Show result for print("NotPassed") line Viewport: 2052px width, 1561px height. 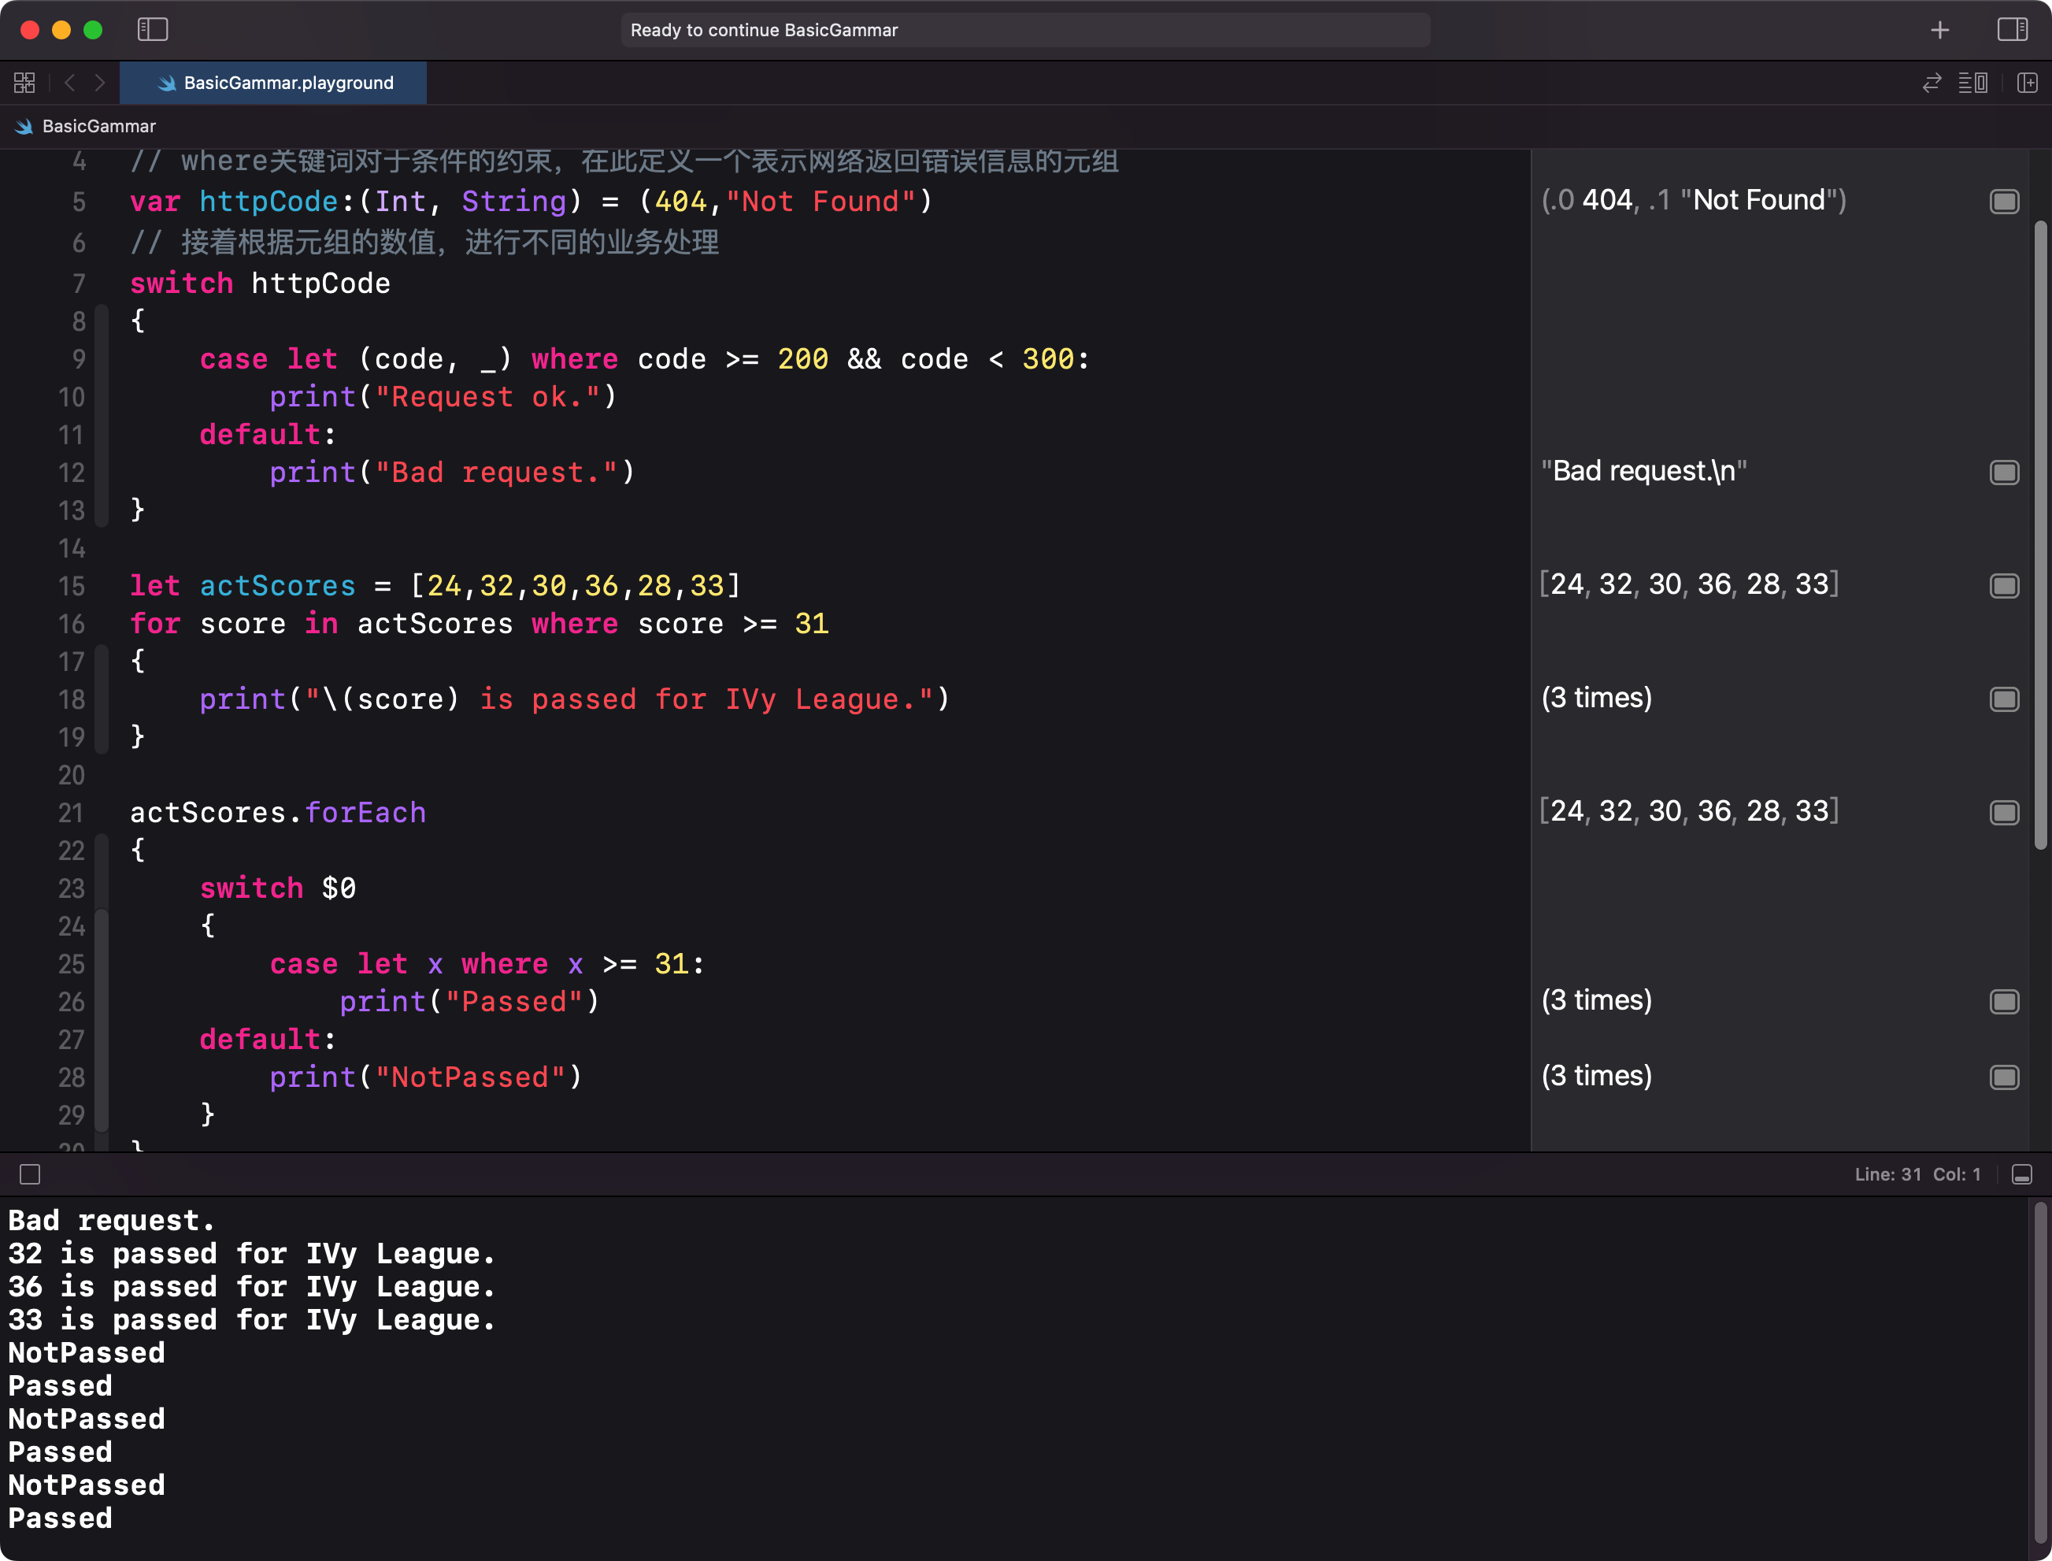tap(2004, 1077)
